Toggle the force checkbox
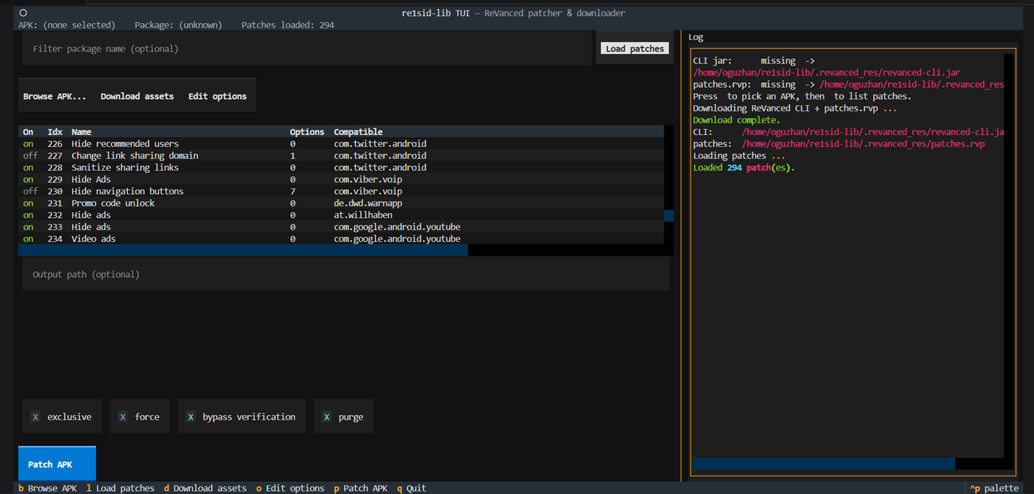Viewport: 1034px width, 494px height. [x=140, y=417]
